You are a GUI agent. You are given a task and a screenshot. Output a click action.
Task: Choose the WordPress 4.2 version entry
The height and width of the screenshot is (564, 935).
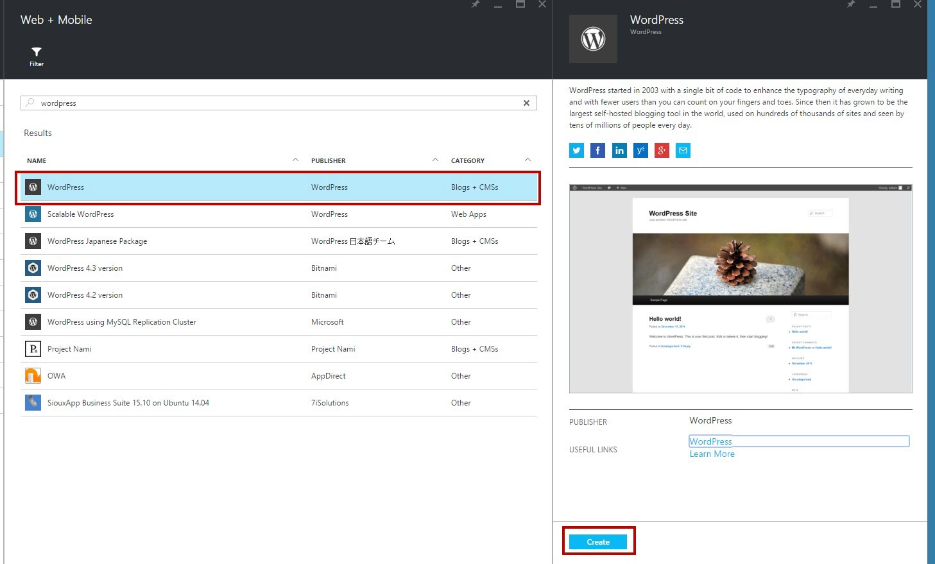click(85, 295)
